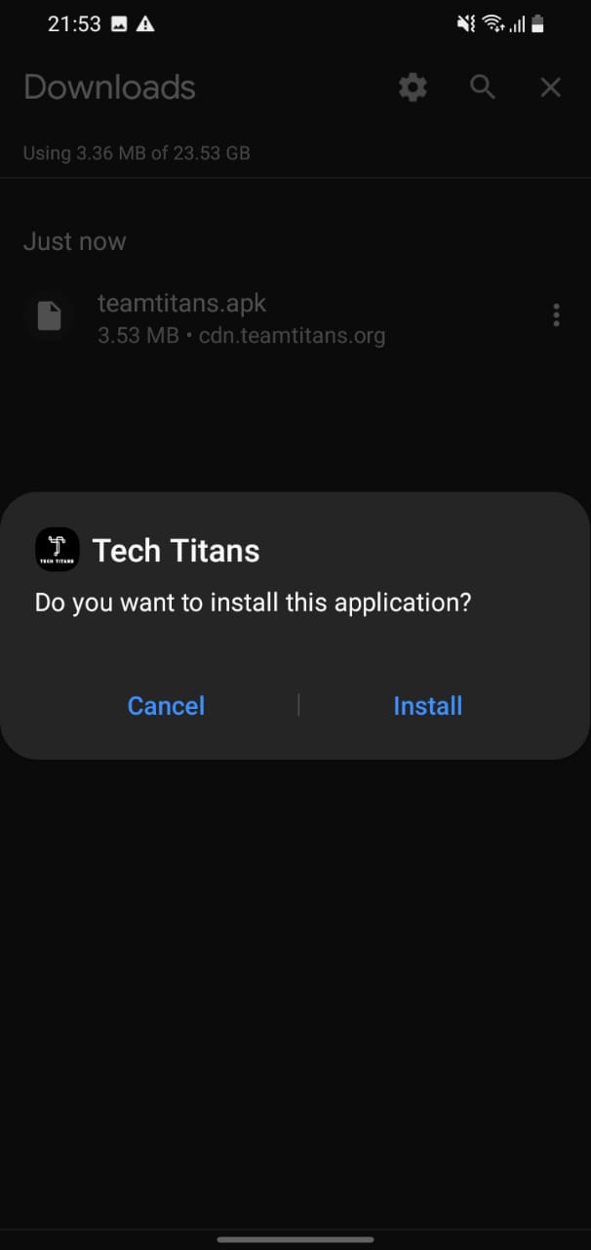Tap the Wi-Fi status icon
The image size is (591, 1250).
click(x=492, y=24)
